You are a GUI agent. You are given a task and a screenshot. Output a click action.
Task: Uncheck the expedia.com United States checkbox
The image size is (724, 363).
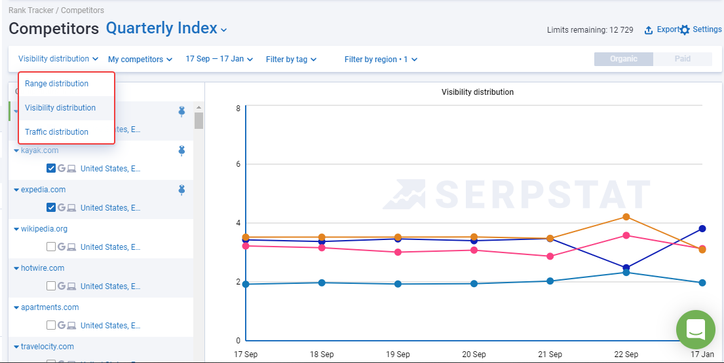(51, 207)
